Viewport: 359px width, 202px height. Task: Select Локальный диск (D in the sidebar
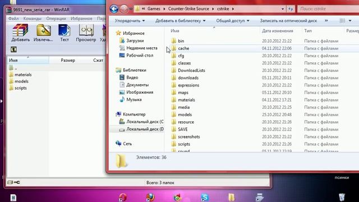pyautogui.click(x=141, y=129)
